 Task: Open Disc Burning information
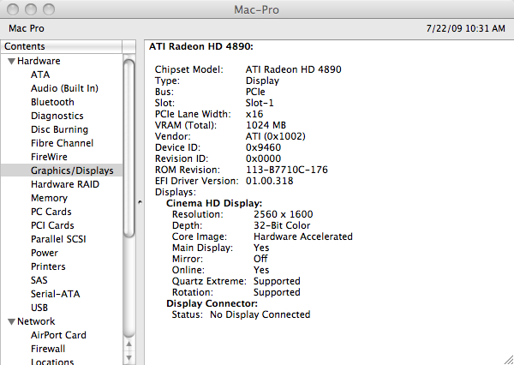[59, 129]
